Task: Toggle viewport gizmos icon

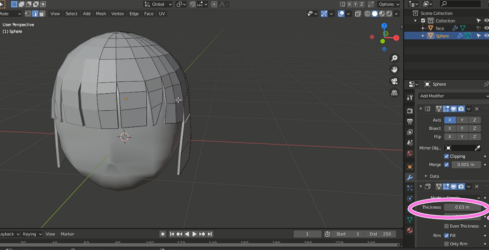Action: [324, 13]
